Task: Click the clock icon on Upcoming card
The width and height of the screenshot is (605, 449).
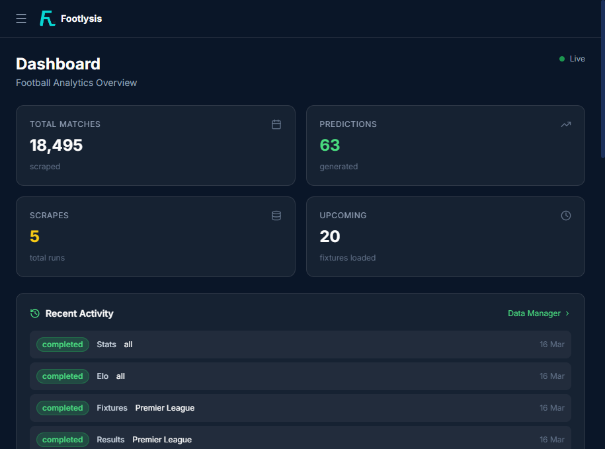Action: click(565, 216)
